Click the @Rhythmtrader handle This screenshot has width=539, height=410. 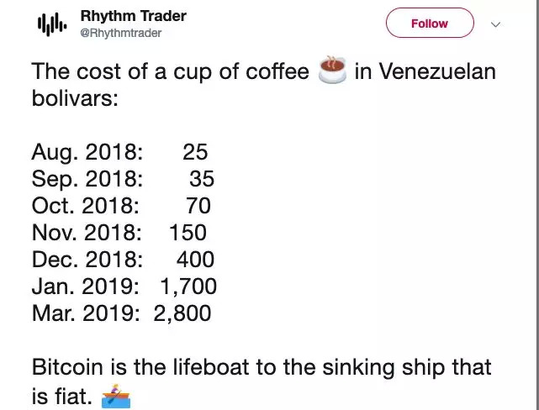point(121,34)
